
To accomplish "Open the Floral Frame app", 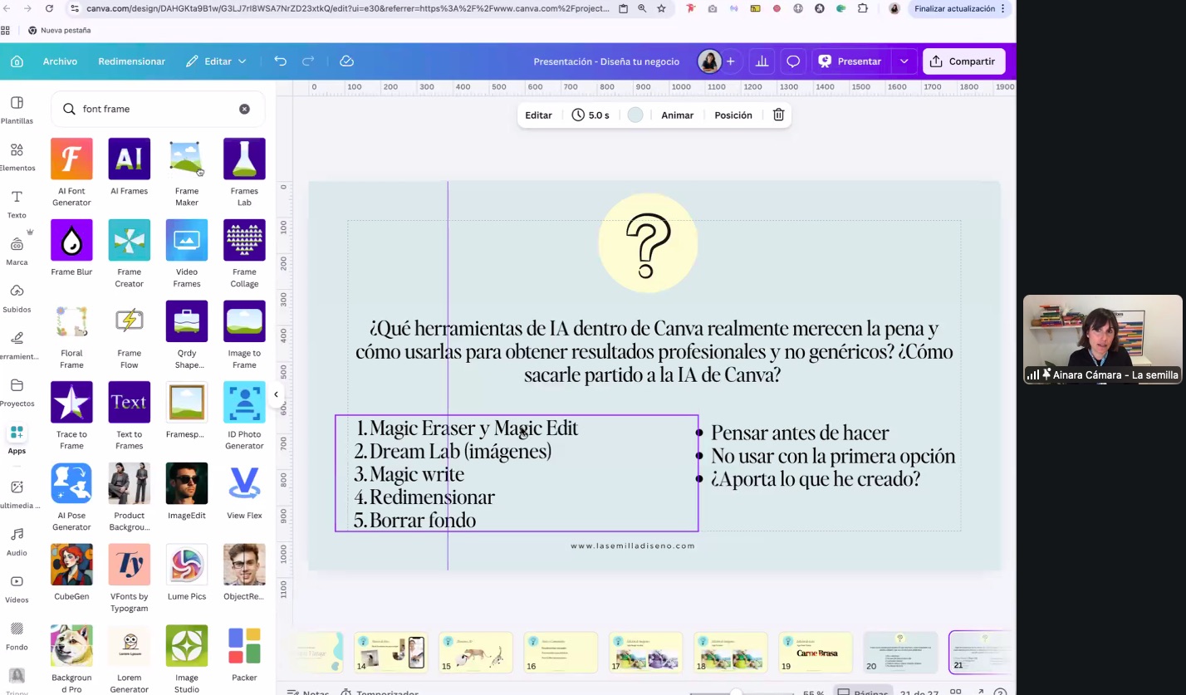I will point(71,321).
